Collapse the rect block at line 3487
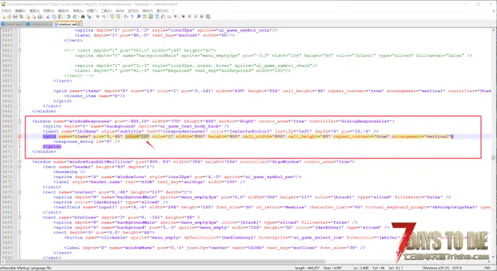Image resolution: width=497 pixels, height=271 pixels. (19, 233)
